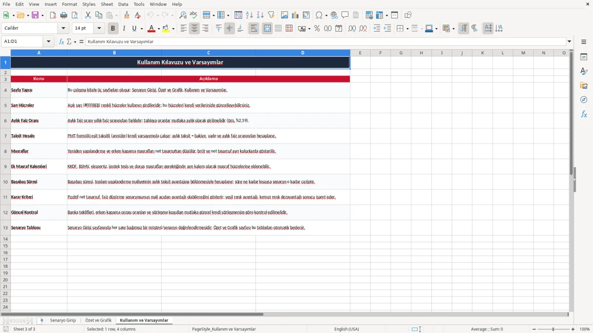Expand the Borders dropdown arrow

click(x=407, y=29)
